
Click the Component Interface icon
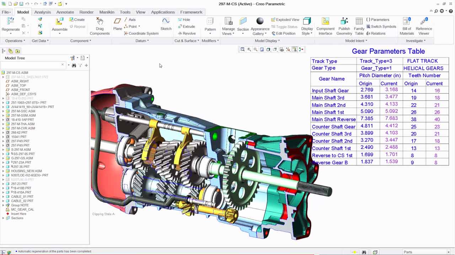point(325,26)
